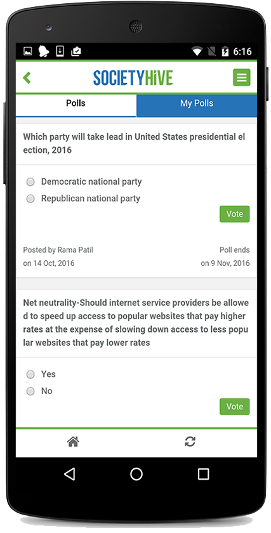Screen dimensions: 271x533
Task: Tap the Android recent apps square
Action: (203, 474)
